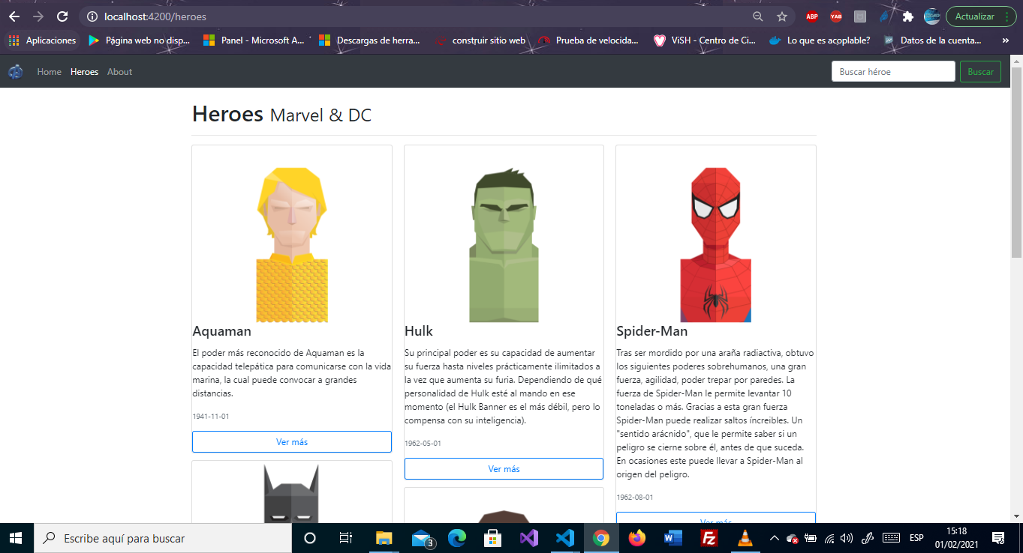1023x553 pixels.
Task: Open the Adblock Plus extension
Action: pos(811,16)
